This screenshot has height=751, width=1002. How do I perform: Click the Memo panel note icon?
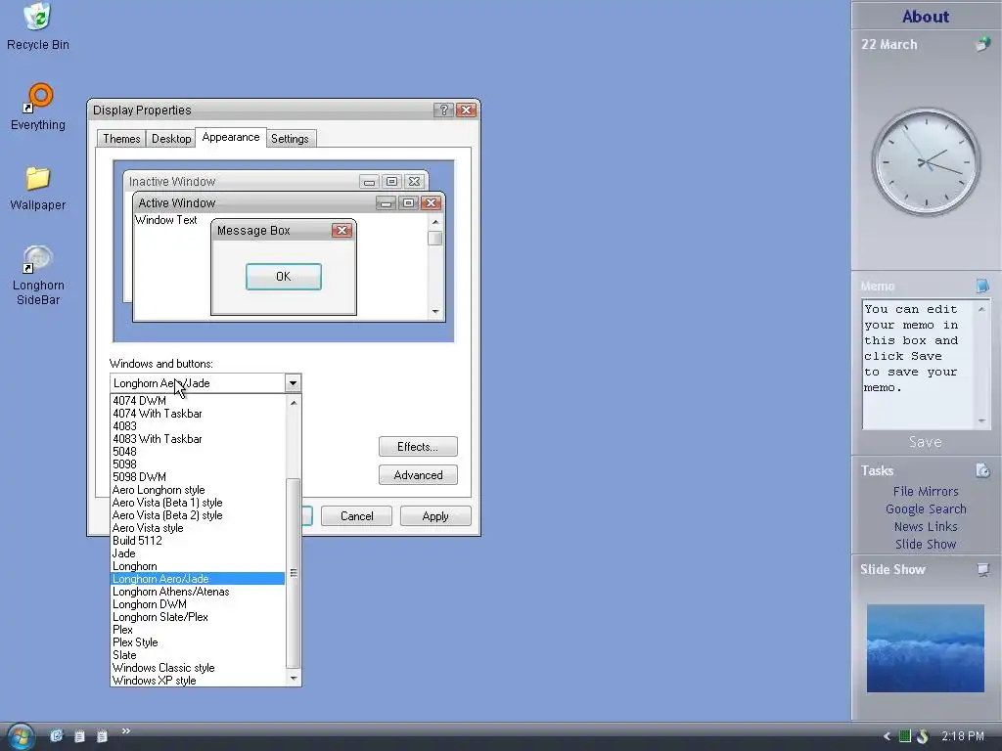(982, 286)
